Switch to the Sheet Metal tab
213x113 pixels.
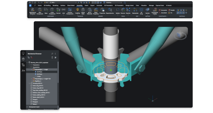tap(71, 6)
